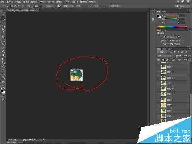Toggle visibility of layer 图层 8
The width and height of the screenshot is (192, 144).
[x=158, y=100]
